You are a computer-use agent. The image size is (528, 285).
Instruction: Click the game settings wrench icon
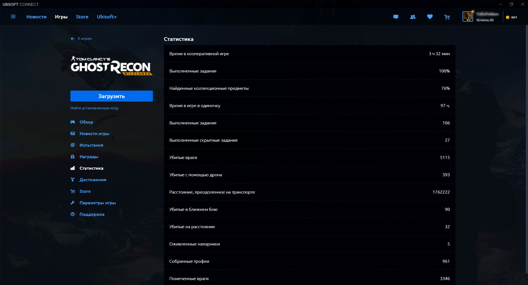73,203
